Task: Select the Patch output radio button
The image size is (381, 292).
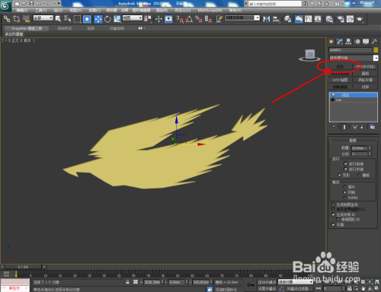Action: pyautogui.click(x=344, y=187)
